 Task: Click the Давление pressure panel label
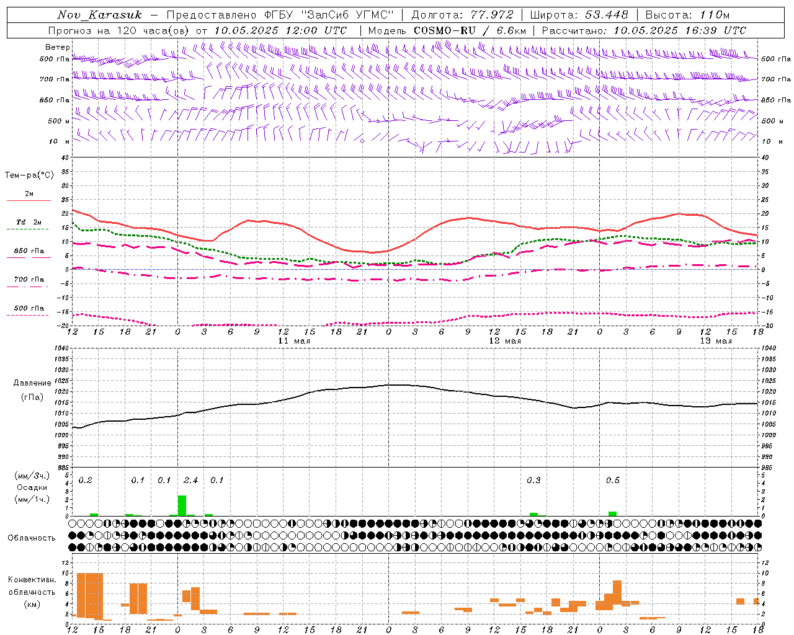[x=32, y=383]
